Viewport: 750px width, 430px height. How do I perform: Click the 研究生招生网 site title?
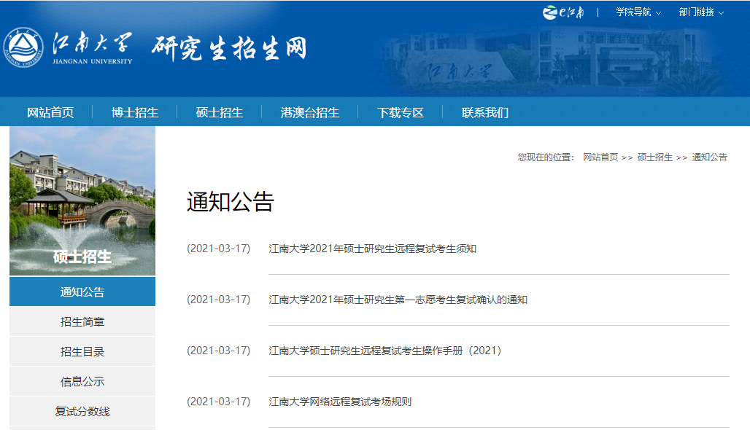pos(229,48)
